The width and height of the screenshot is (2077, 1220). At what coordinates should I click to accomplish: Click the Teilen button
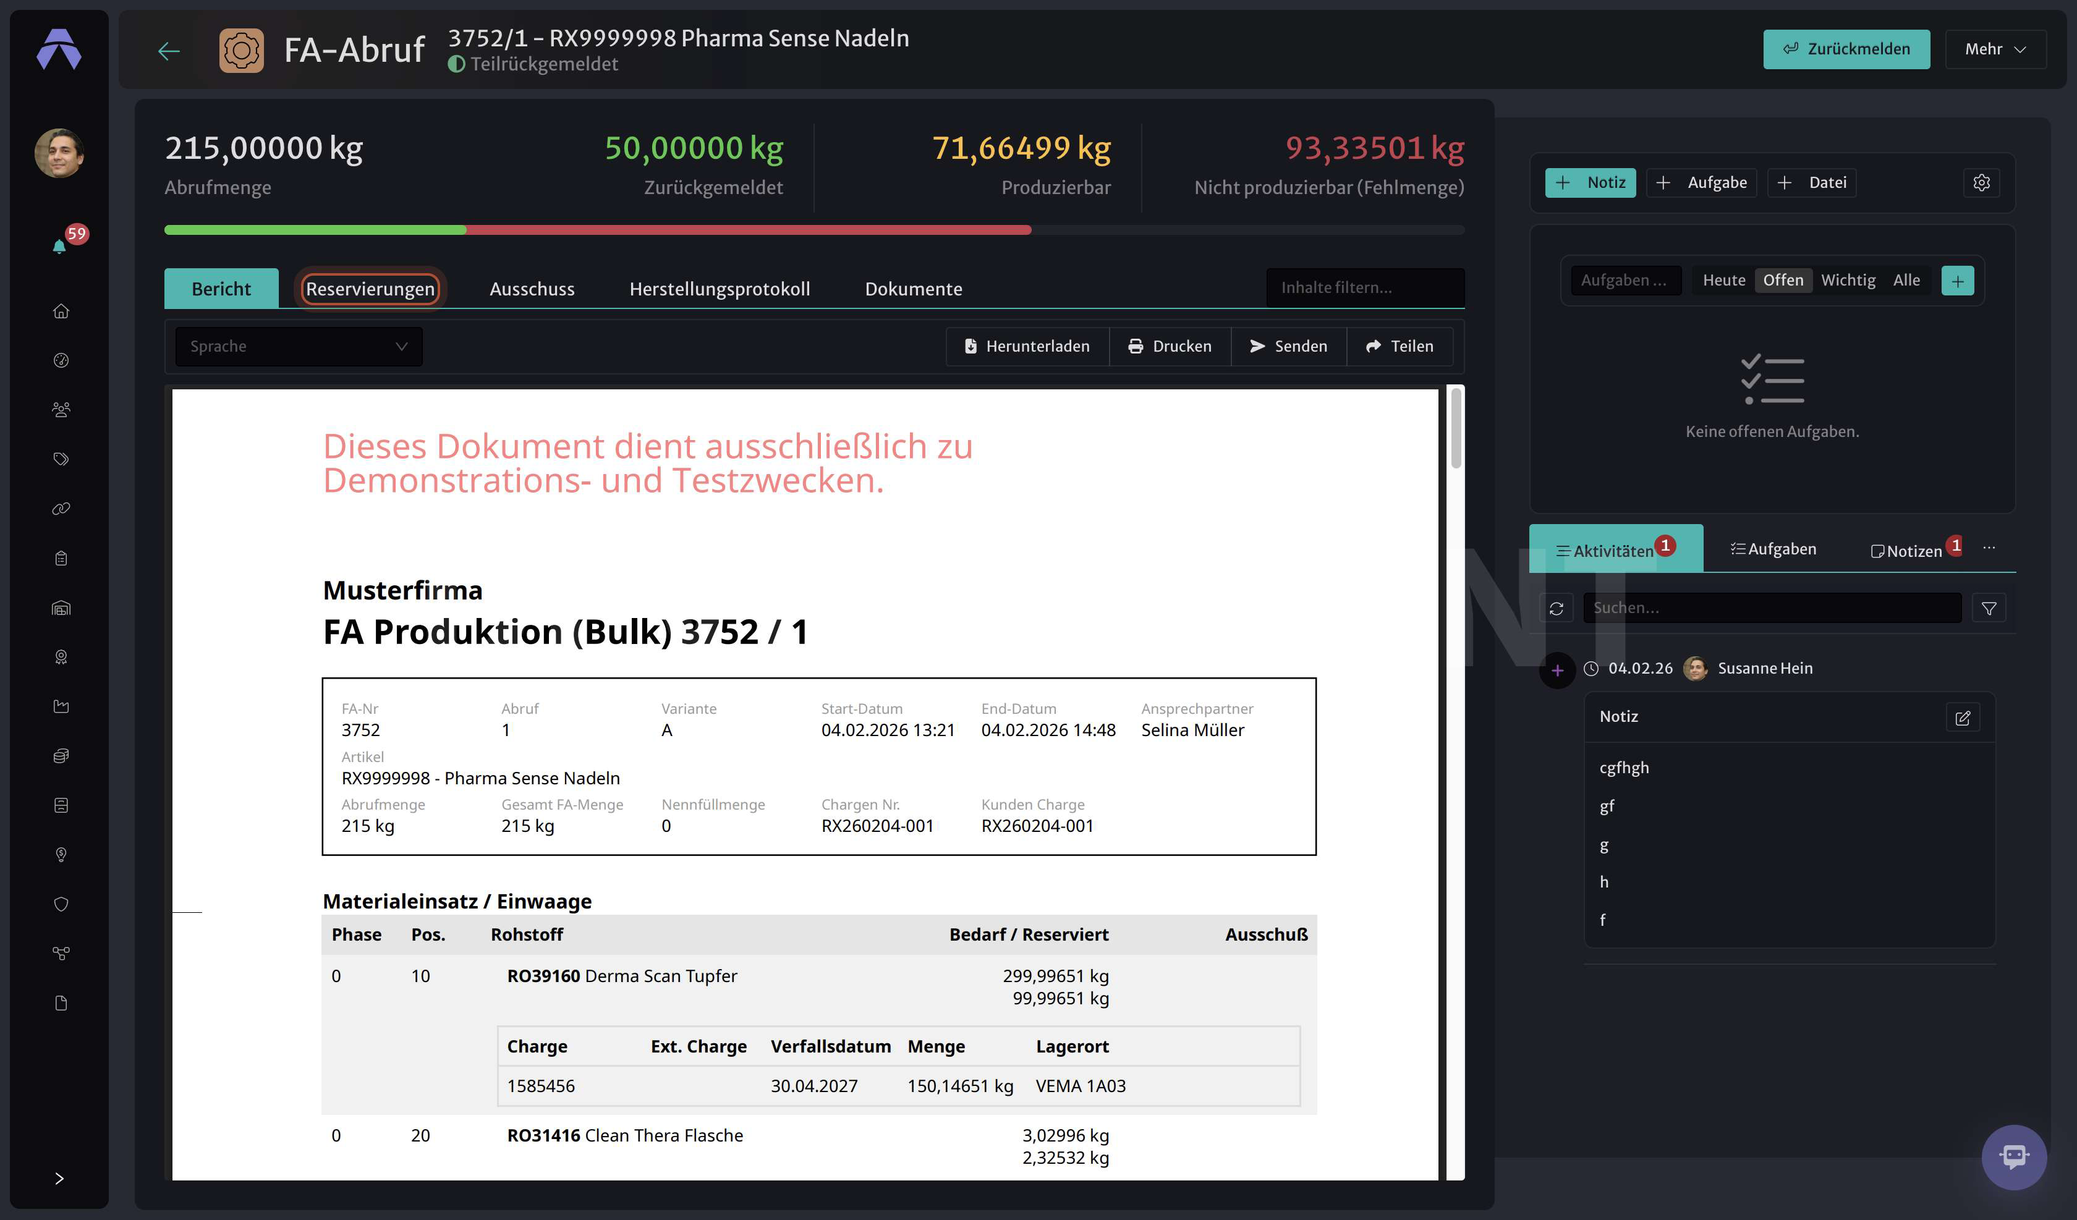(1400, 346)
